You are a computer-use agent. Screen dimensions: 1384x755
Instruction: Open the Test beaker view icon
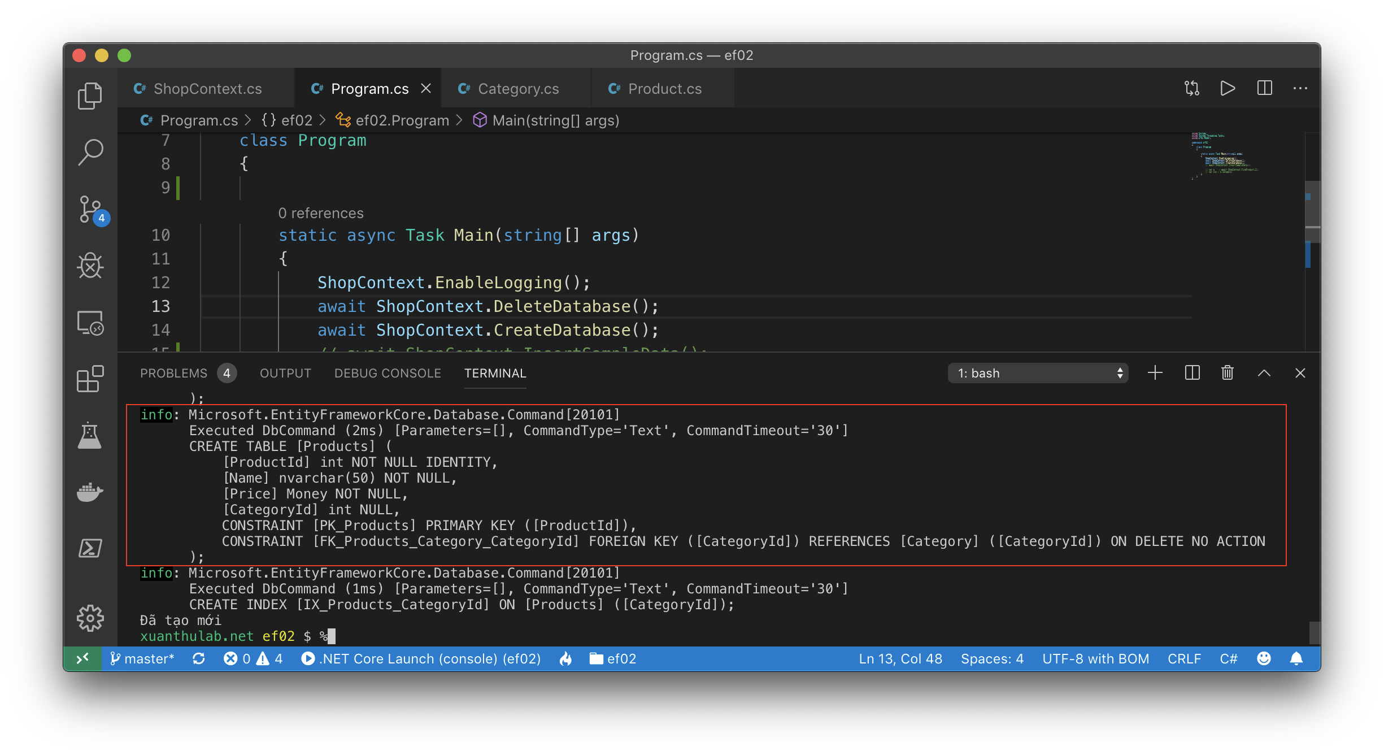coord(90,435)
